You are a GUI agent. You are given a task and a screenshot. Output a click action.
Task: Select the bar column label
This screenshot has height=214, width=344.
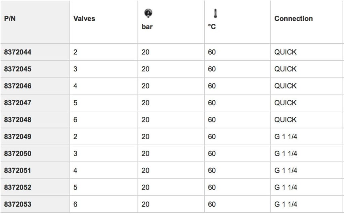tap(147, 27)
